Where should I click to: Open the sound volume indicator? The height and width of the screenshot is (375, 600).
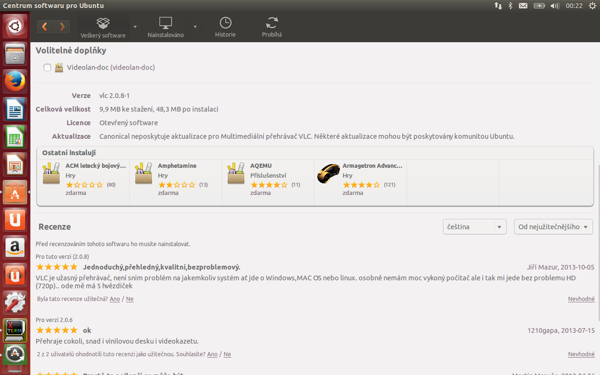point(555,6)
